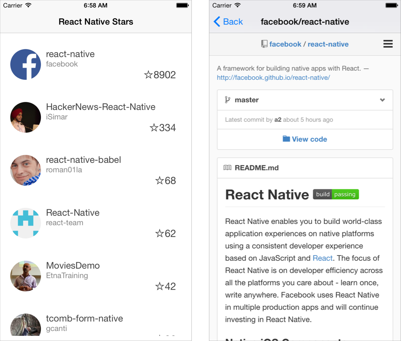Tap the React Native README heading
The image size is (401, 341).
coord(267,195)
